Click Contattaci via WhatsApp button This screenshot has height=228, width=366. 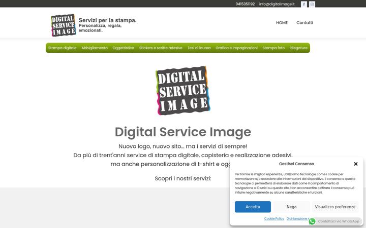click(335, 221)
